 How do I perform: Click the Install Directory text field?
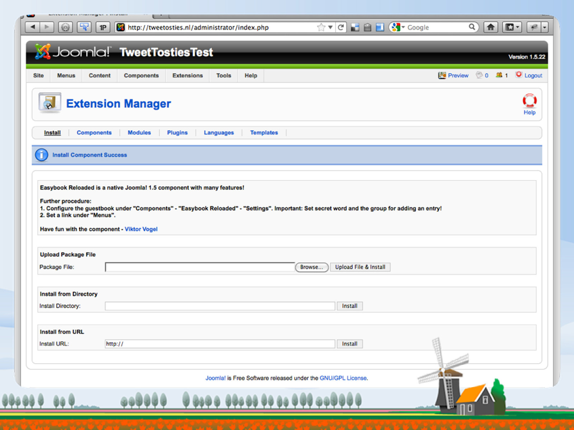coord(220,306)
